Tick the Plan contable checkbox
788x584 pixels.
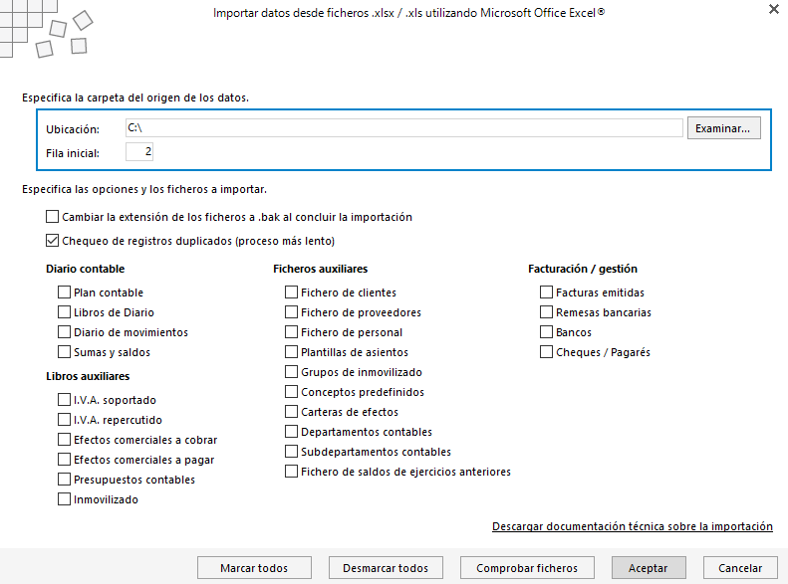64,292
